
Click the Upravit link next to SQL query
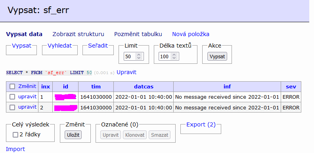click(126, 72)
